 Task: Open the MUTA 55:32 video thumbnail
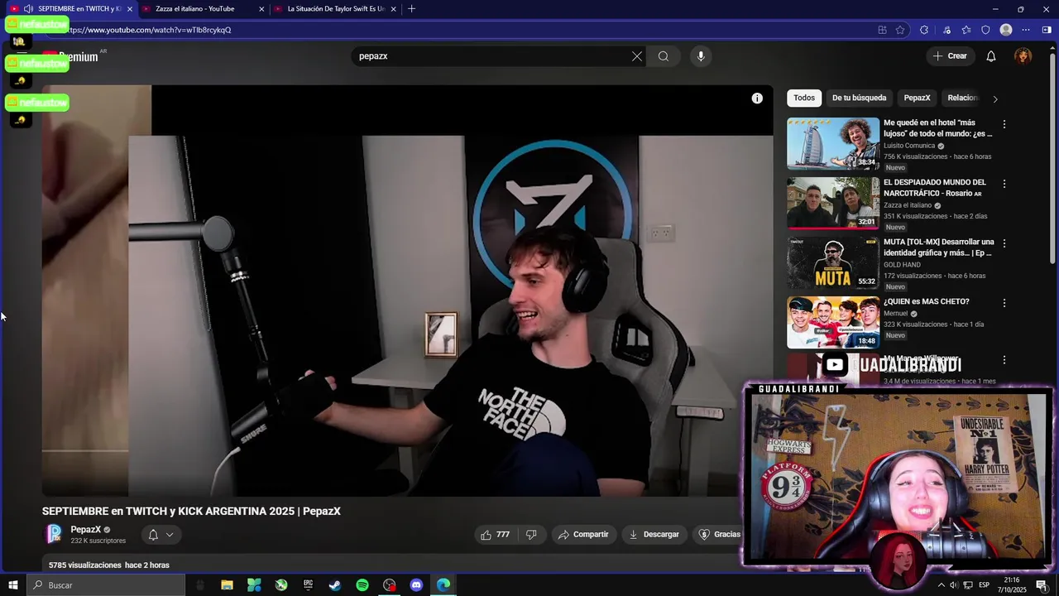coord(833,262)
